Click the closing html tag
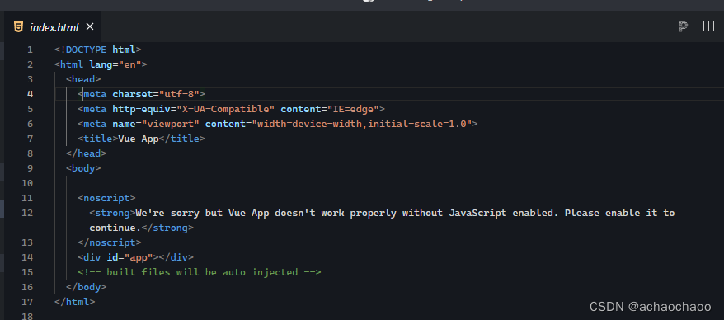 (75, 302)
